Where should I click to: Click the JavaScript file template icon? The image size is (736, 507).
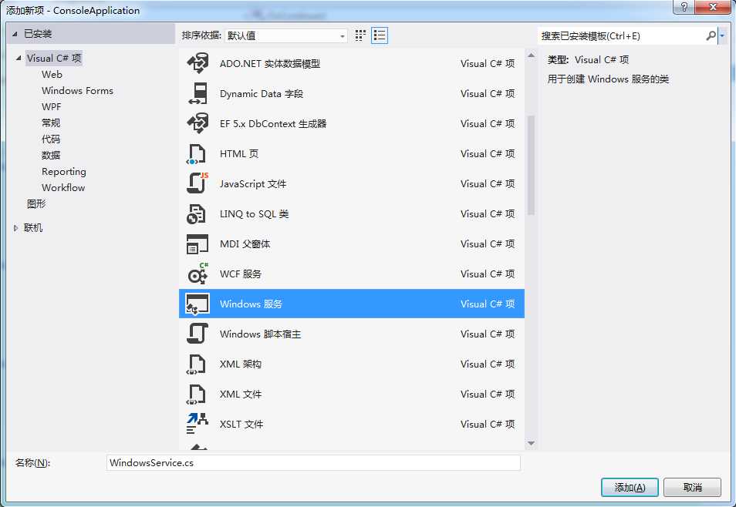pyautogui.click(x=198, y=183)
